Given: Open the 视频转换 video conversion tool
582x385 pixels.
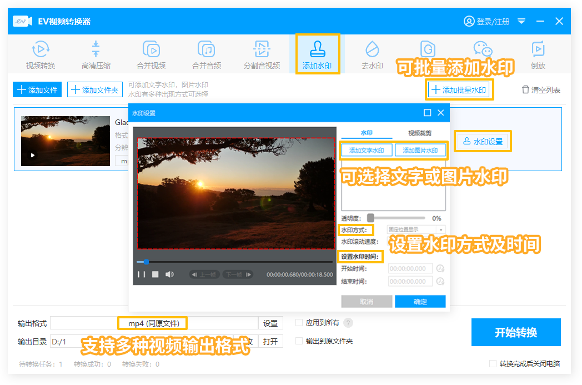Looking at the screenshot, I should 41,54.
